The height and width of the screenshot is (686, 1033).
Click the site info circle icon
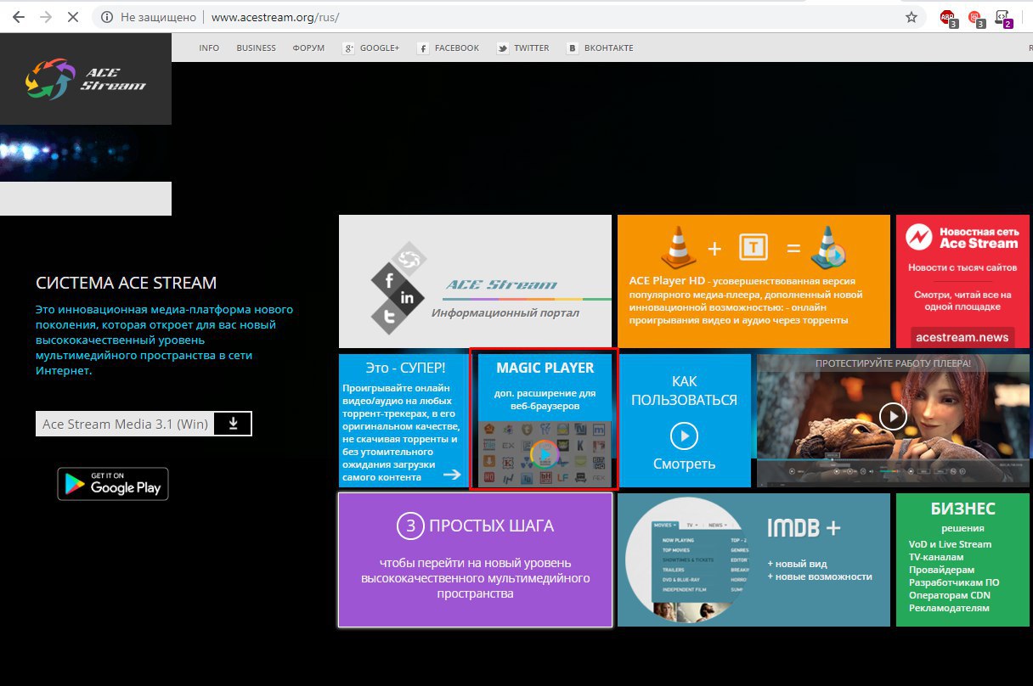[106, 17]
